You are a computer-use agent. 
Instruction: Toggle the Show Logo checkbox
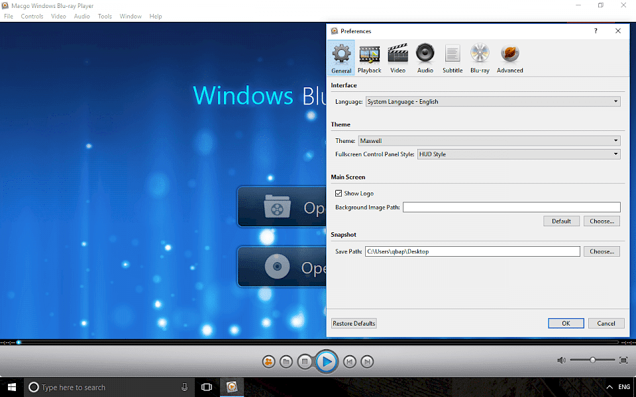(339, 193)
